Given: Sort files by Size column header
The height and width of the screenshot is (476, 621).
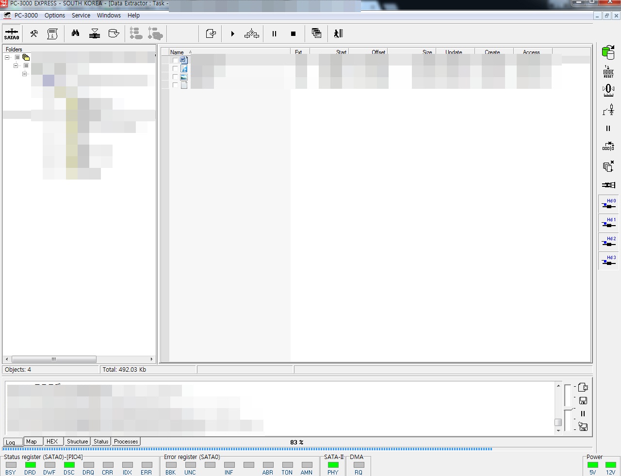Looking at the screenshot, I should pyautogui.click(x=411, y=52).
